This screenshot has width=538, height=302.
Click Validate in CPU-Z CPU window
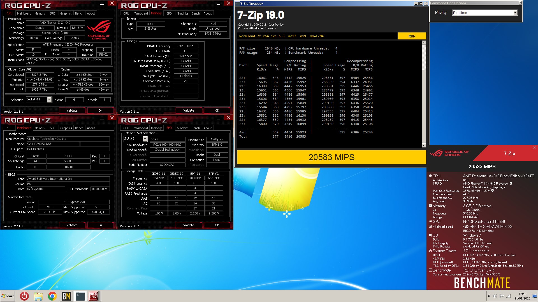[72, 110]
